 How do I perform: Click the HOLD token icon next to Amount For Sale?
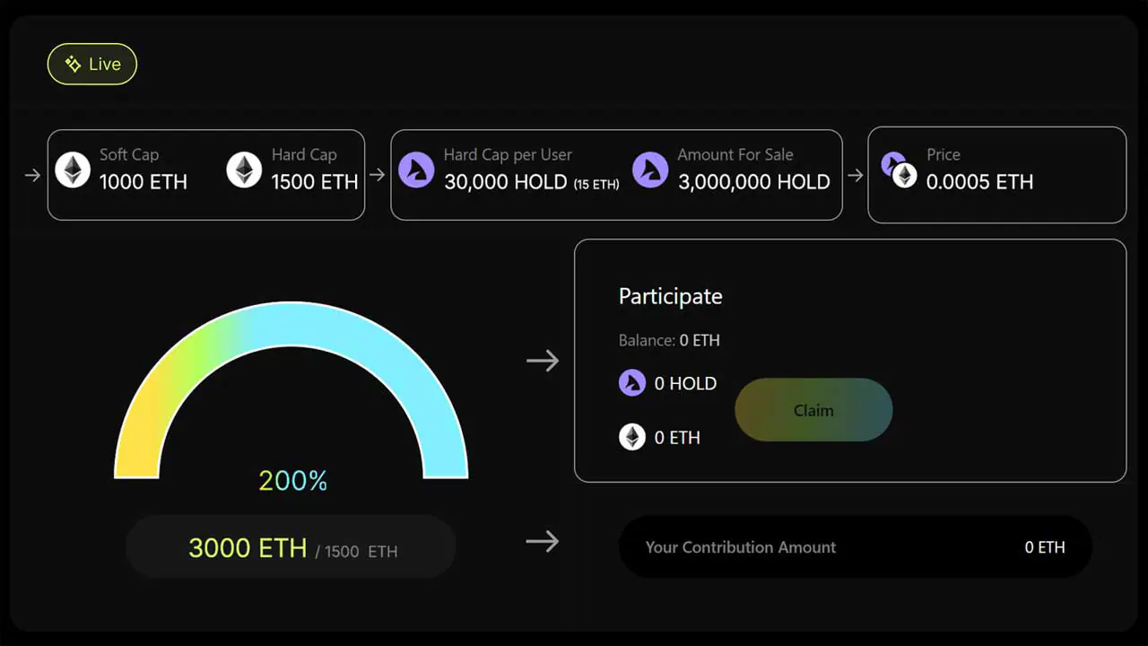coord(650,170)
